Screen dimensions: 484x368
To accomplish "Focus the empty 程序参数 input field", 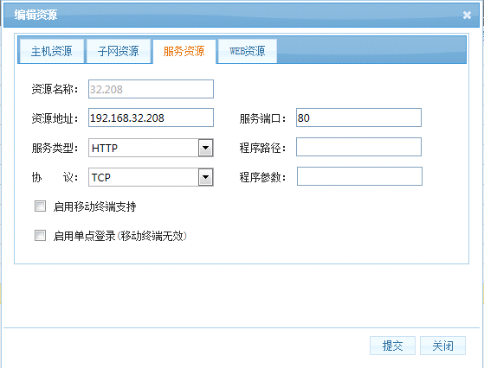I will [359, 176].
